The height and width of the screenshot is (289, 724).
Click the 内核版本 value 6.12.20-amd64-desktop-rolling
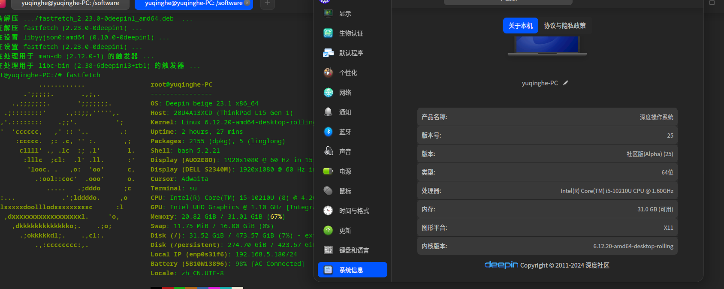pyautogui.click(x=633, y=246)
